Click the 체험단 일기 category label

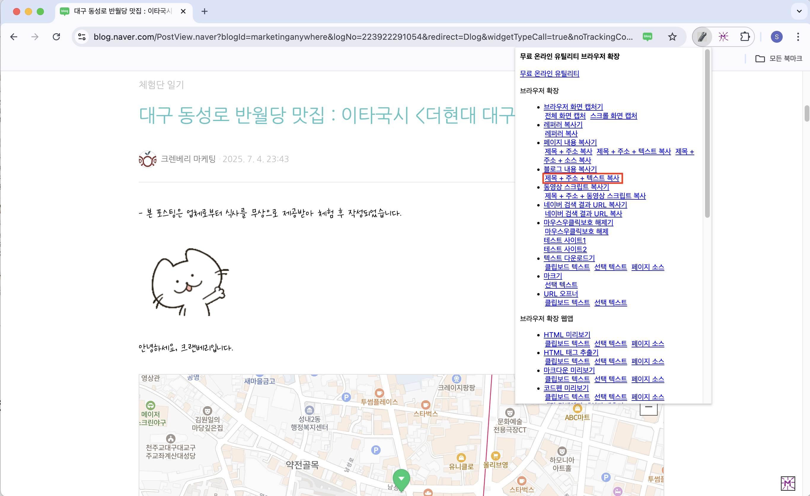161,85
